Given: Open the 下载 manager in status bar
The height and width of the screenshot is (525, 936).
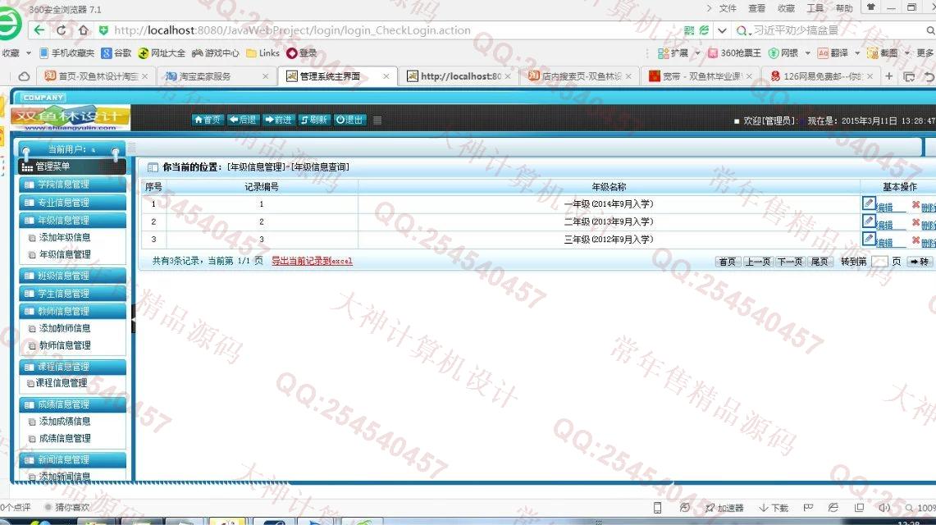Looking at the screenshot, I should 774,508.
